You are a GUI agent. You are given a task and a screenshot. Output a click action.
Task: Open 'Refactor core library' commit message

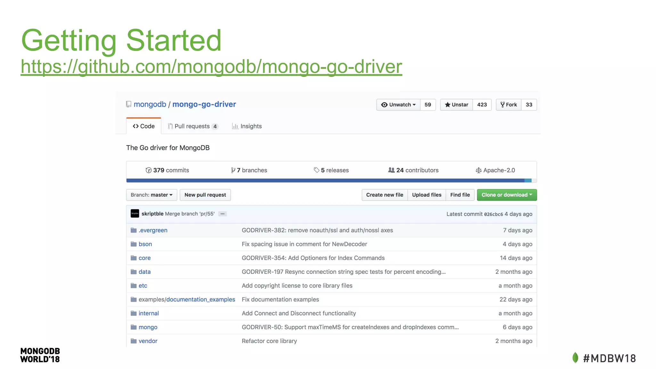269,341
